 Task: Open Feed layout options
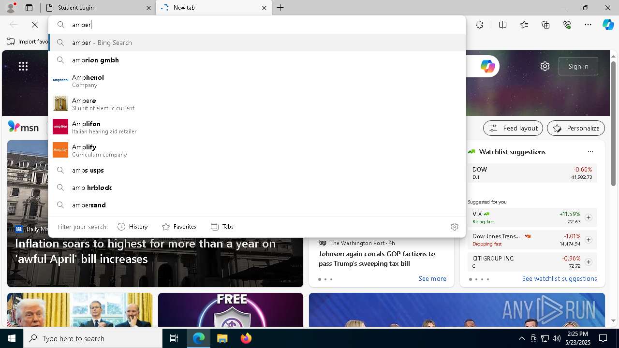(514, 128)
